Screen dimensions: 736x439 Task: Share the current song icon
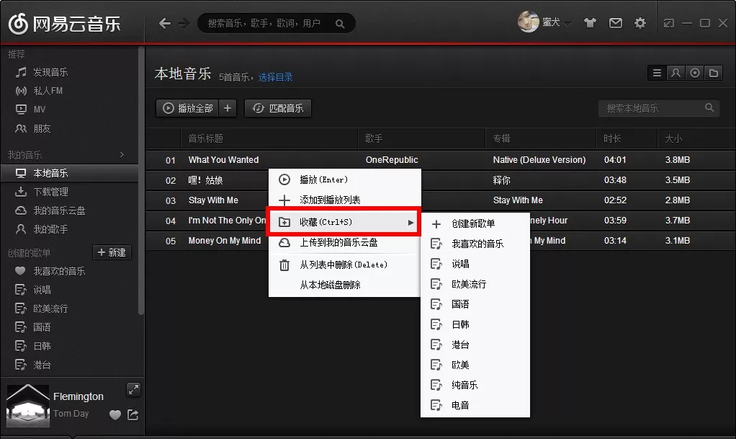(x=133, y=414)
